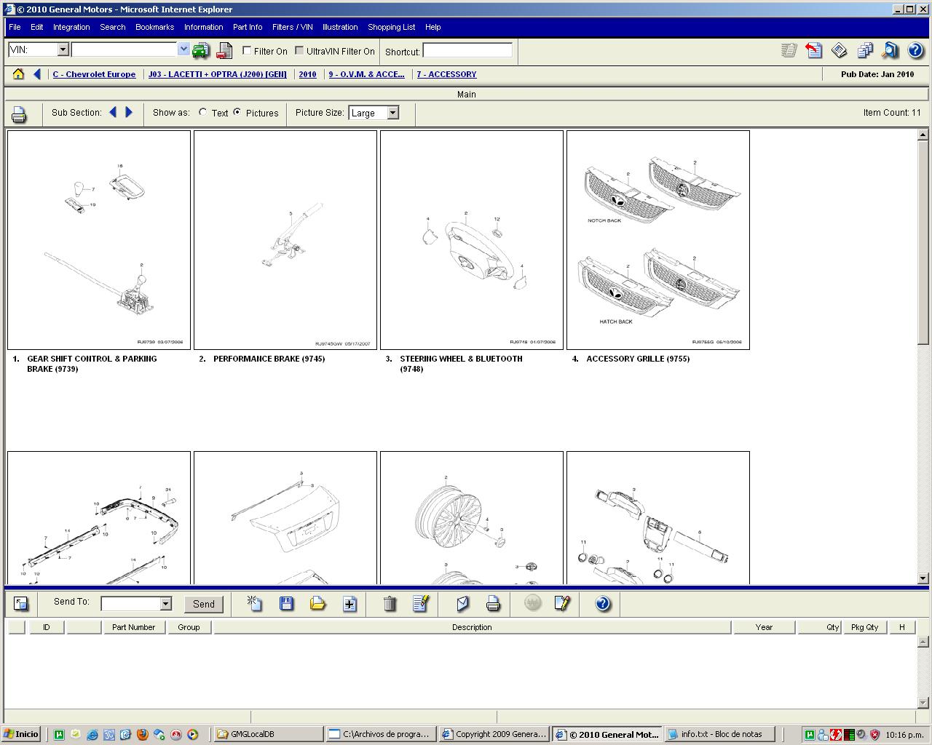Viewport: 932px width, 745px height.
Task: Go to the previous sub section
Action: pos(113,112)
